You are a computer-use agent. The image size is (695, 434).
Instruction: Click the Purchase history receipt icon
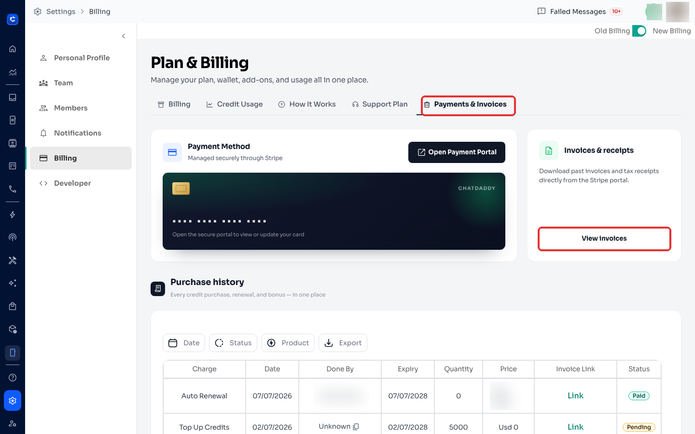pos(158,289)
